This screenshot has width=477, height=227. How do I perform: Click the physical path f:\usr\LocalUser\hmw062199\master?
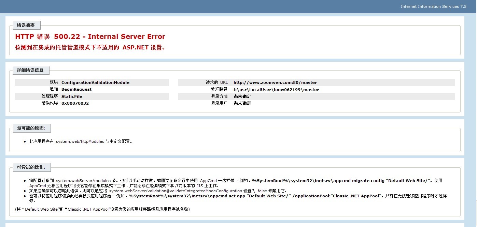[276, 90]
